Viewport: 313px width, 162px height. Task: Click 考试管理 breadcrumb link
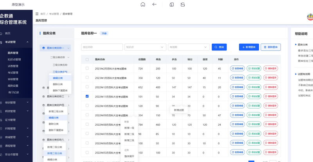point(54,14)
